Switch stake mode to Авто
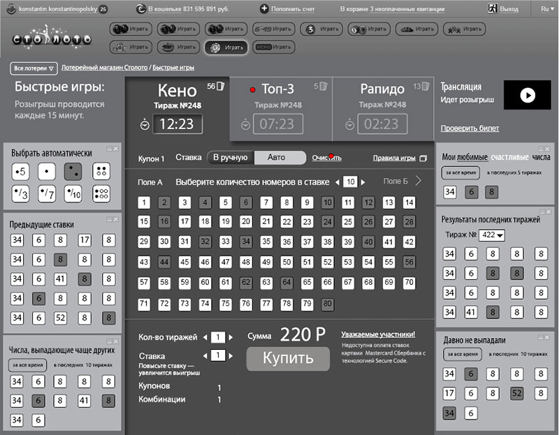 279,158
